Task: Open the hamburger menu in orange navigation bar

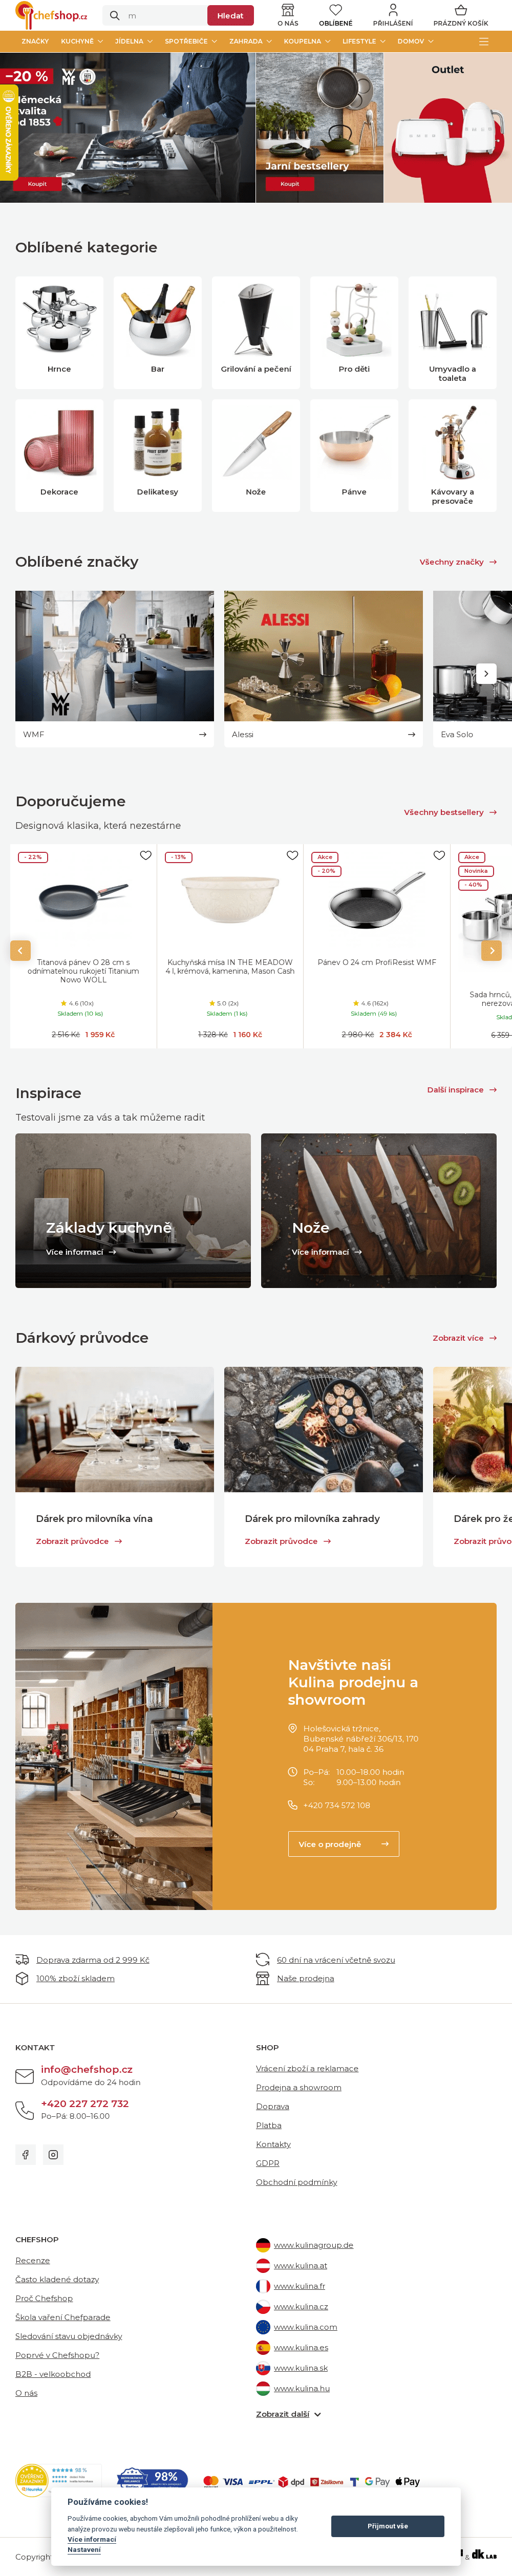Action: point(484,41)
